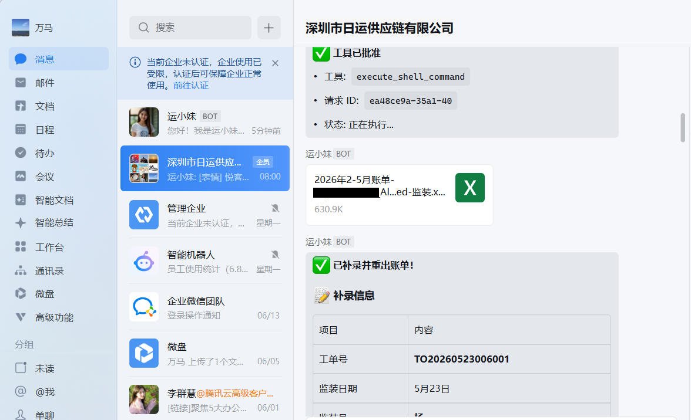Click the 待办 checkmark icon
The height and width of the screenshot is (420, 691).
point(21,153)
